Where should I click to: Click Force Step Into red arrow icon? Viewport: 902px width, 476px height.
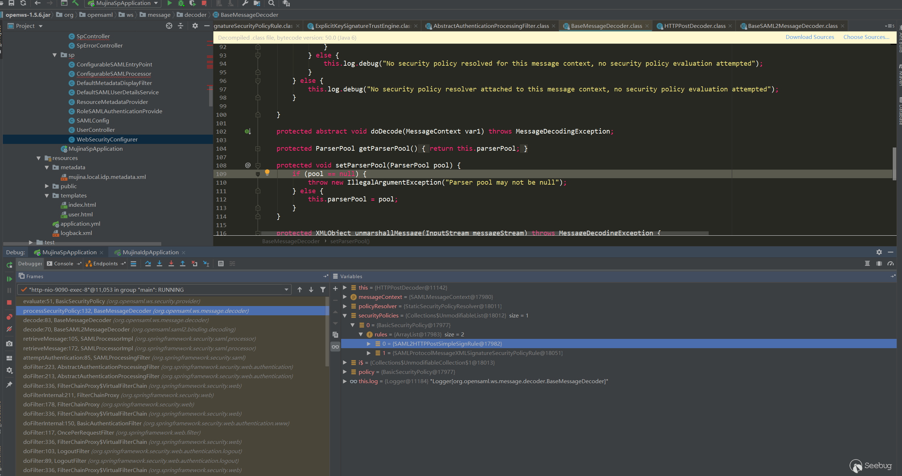click(171, 264)
